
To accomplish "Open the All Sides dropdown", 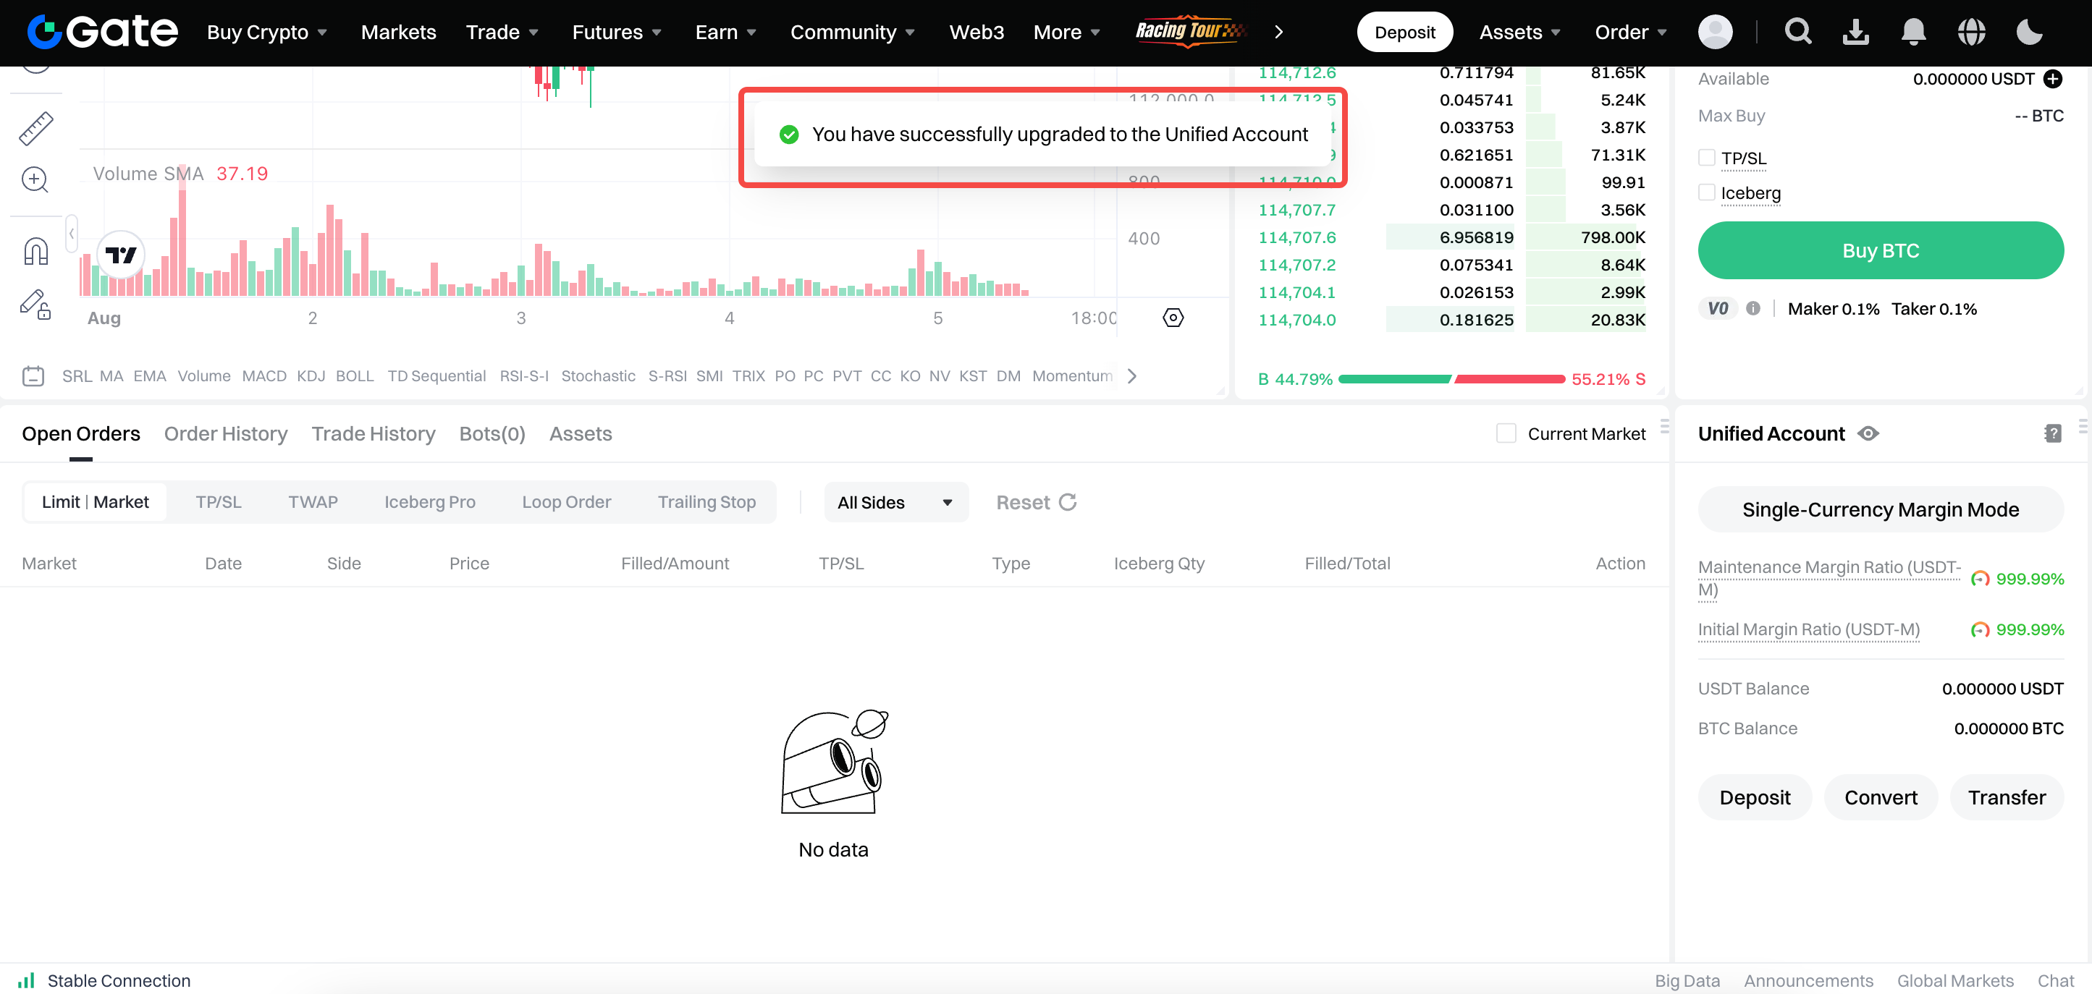I will (895, 503).
